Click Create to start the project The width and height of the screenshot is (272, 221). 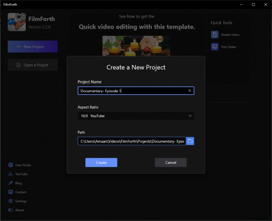tap(101, 163)
